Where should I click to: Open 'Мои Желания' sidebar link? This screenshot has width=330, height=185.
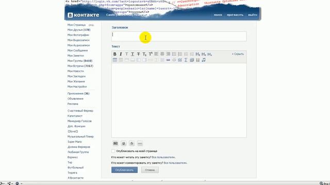[76, 81]
